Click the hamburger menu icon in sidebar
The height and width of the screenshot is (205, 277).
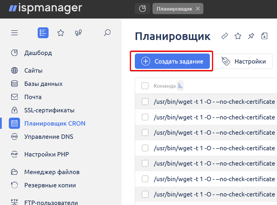14,33
